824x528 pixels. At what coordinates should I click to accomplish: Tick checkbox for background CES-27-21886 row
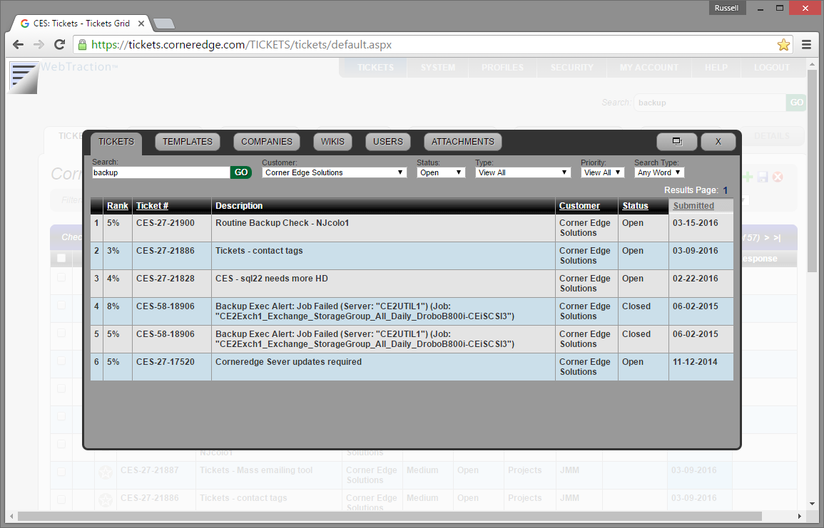tap(61, 499)
